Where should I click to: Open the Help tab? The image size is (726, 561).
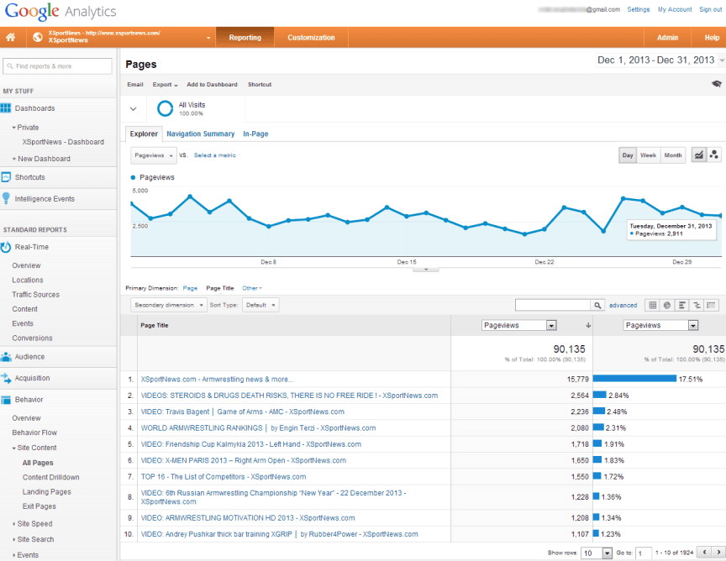(x=712, y=38)
